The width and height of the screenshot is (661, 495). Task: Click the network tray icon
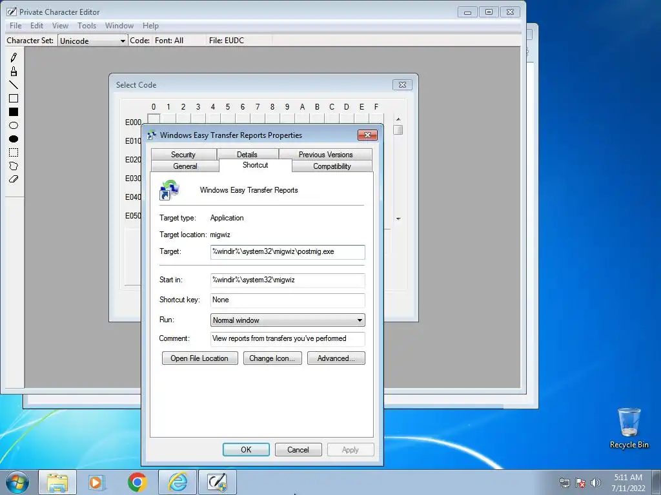(564, 483)
